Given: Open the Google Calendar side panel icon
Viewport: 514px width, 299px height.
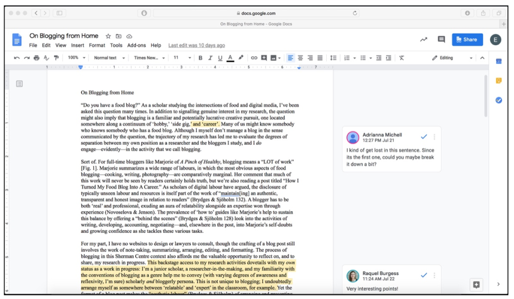Looking at the screenshot, I should [x=498, y=61].
